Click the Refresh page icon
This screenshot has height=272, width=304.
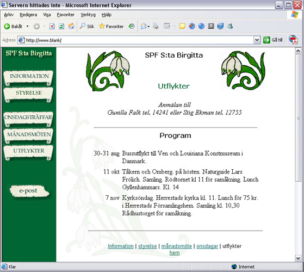click(x=61, y=26)
